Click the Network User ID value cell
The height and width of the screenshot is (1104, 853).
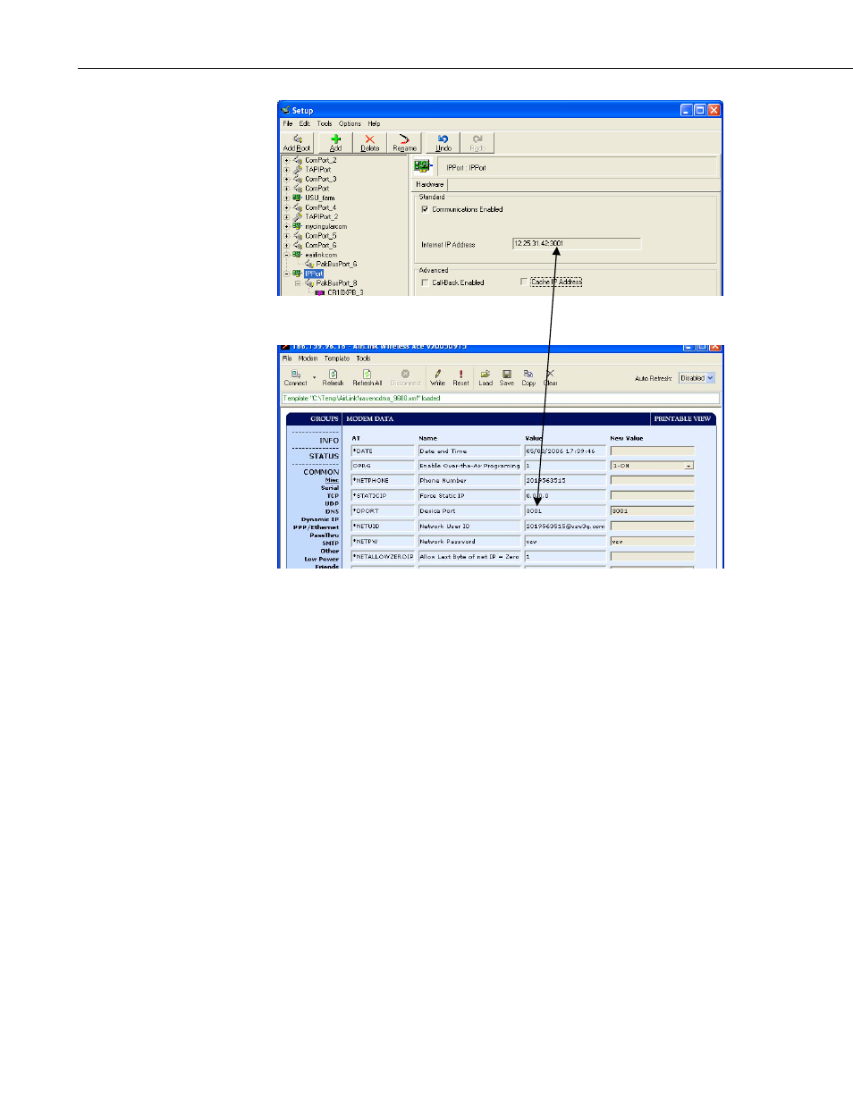click(565, 527)
